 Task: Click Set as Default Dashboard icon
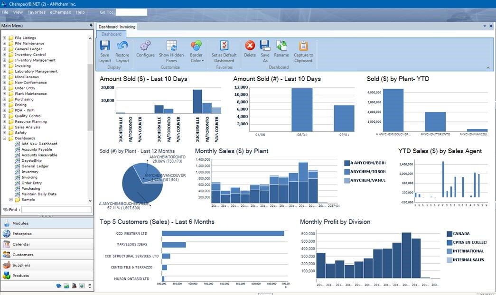pyautogui.click(x=224, y=46)
